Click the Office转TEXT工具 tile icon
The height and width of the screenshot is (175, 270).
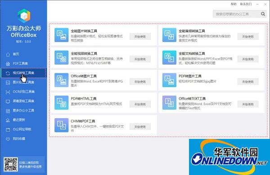click(169, 103)
